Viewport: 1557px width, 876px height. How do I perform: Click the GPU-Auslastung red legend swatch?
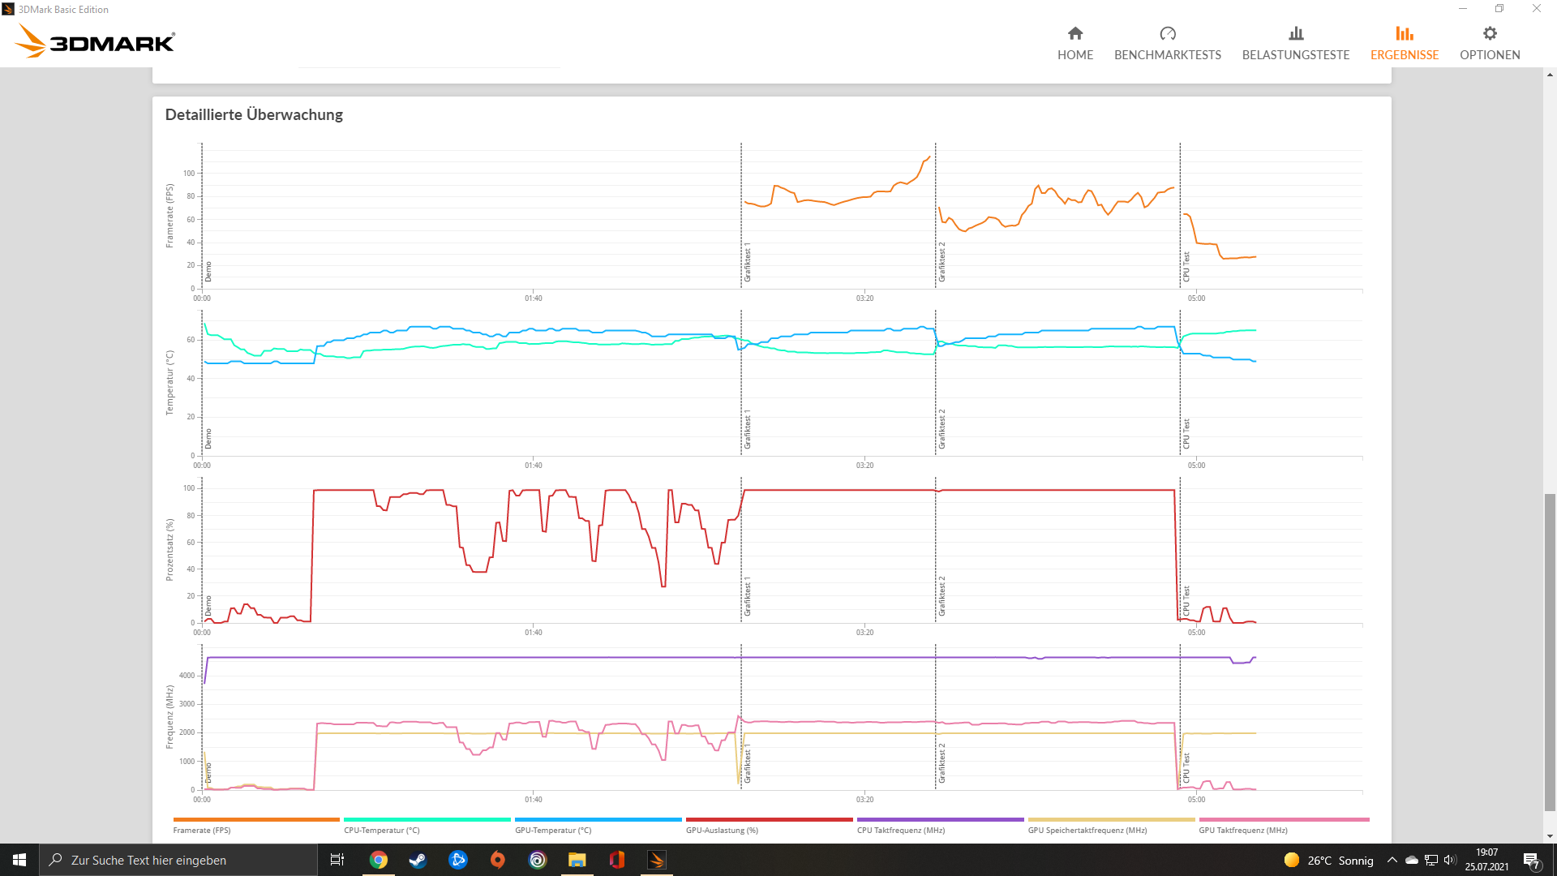coord(769,820)
